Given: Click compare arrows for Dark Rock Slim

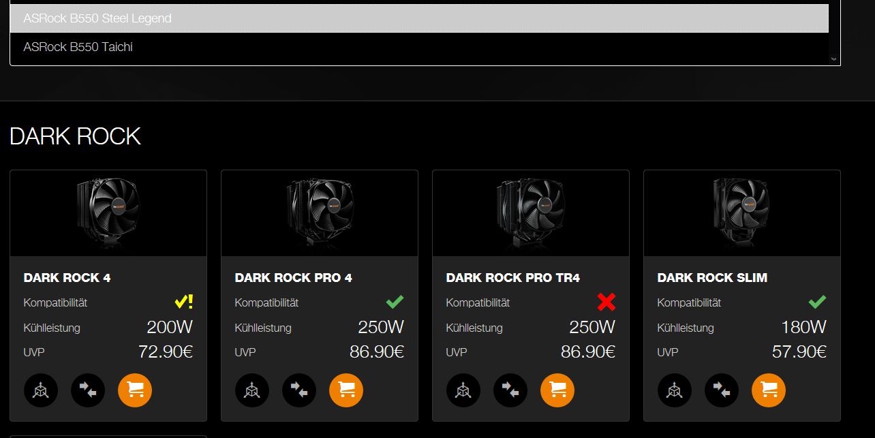Looking at the screenshot, I should pos(722,390).
